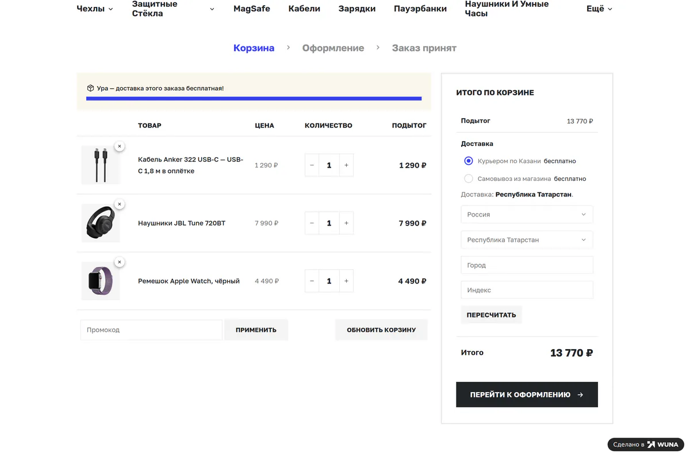Increase quantity of the Anker 322 cable
690x457 pixels.
(x=346, y=165)
